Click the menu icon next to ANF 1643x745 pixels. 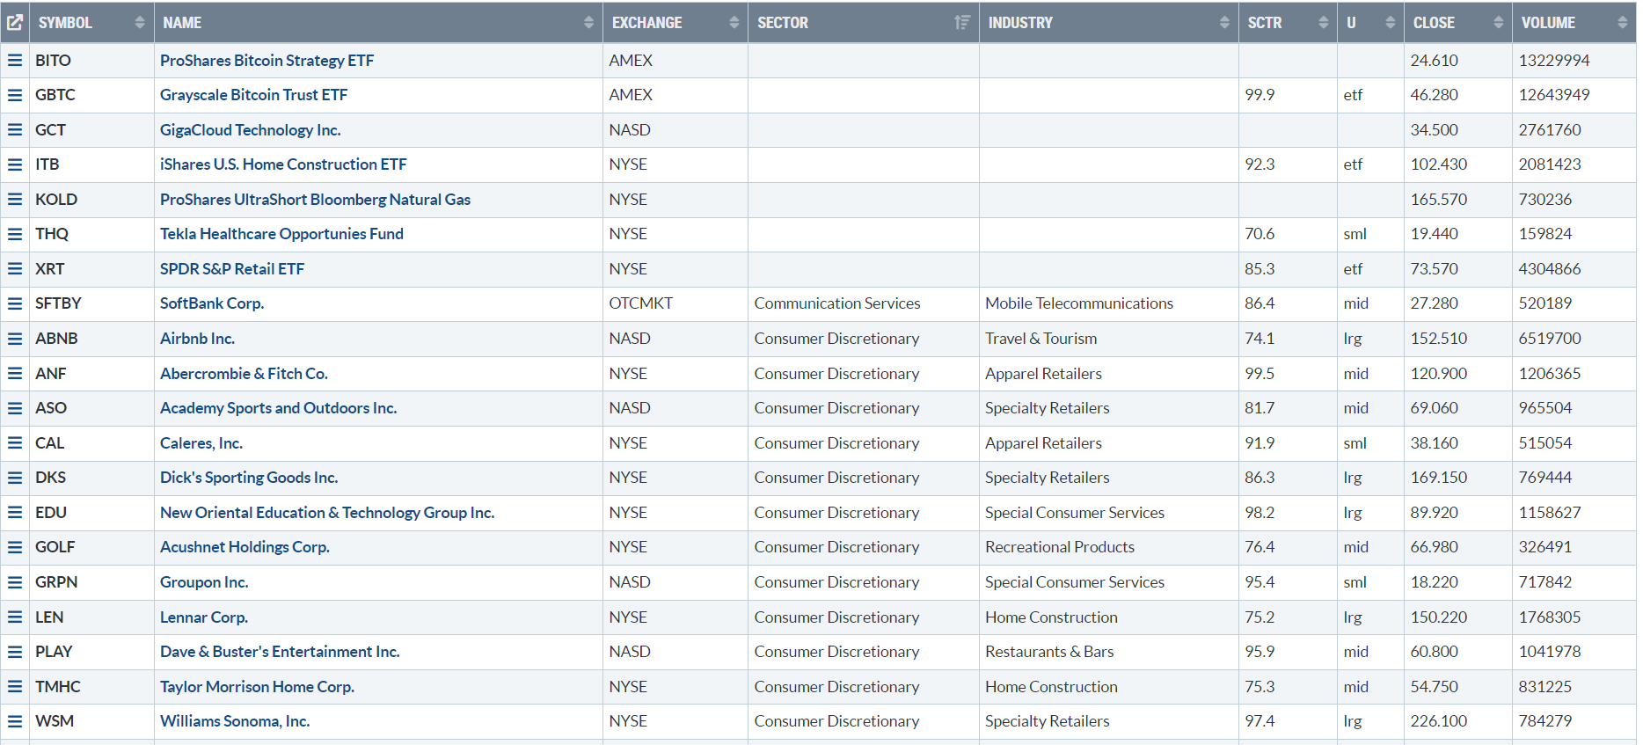(15, 374)
